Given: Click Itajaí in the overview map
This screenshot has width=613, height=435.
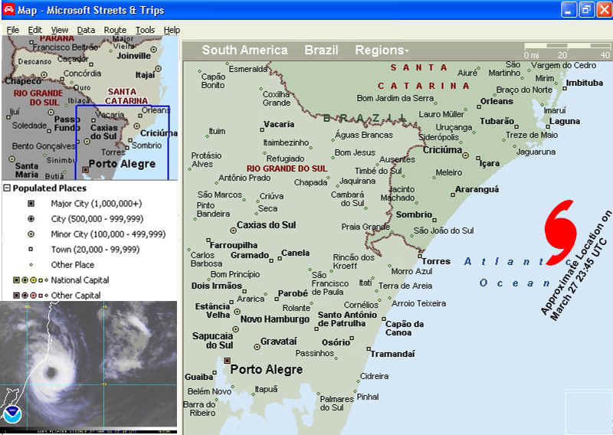Looking at the screenshot, I should [x=145, y=74].
